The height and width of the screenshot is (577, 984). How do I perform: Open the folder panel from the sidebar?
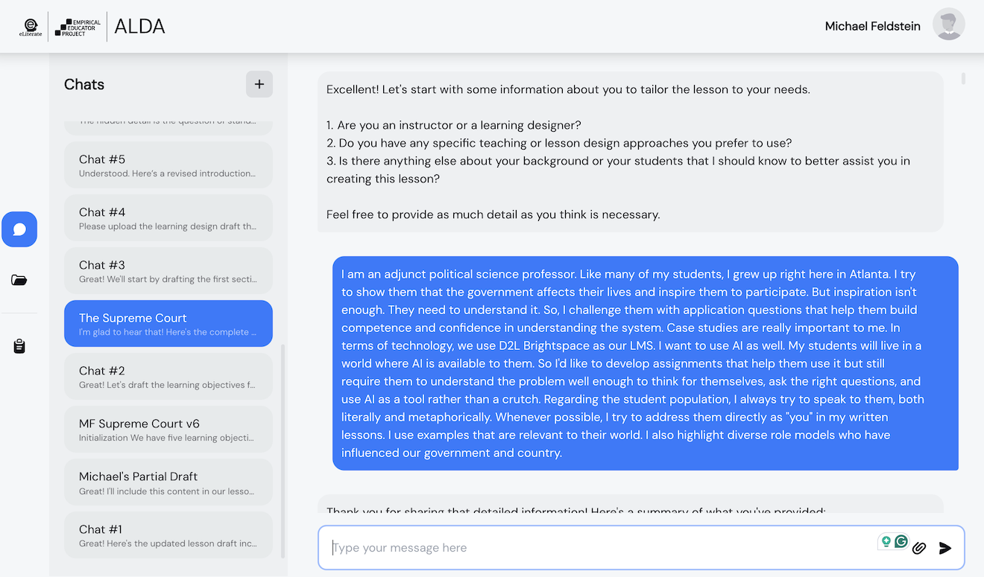19,281
